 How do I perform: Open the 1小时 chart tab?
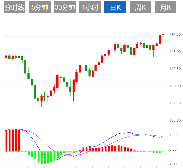[x=90, y=7]
